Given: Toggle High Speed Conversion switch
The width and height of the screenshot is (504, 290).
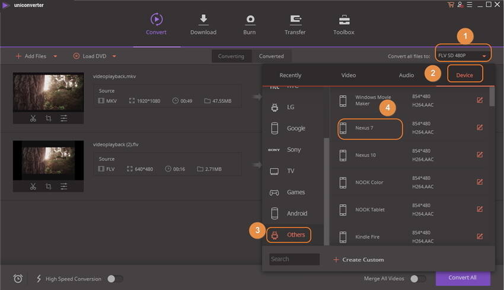Looking at the screenshot, I should pyautogui.click(x=114, y=279).
